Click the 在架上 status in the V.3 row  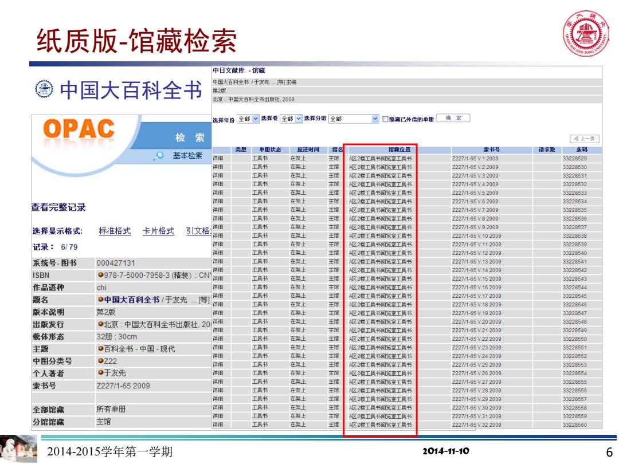[298, 175]
